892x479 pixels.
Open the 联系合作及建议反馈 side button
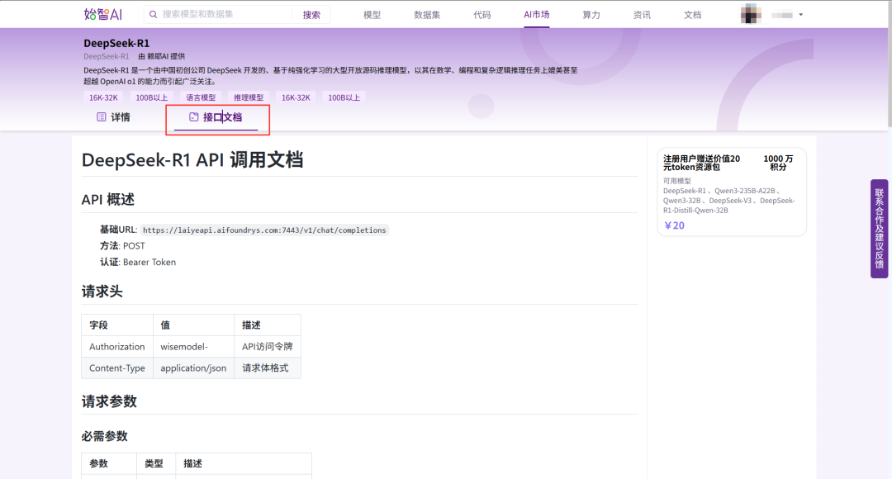pos(879,229)
